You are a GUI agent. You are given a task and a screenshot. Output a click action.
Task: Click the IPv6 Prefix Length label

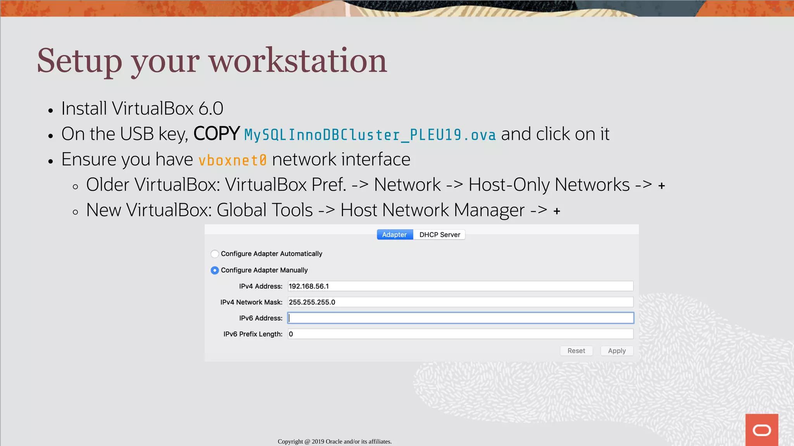click(x=253, y=334)
